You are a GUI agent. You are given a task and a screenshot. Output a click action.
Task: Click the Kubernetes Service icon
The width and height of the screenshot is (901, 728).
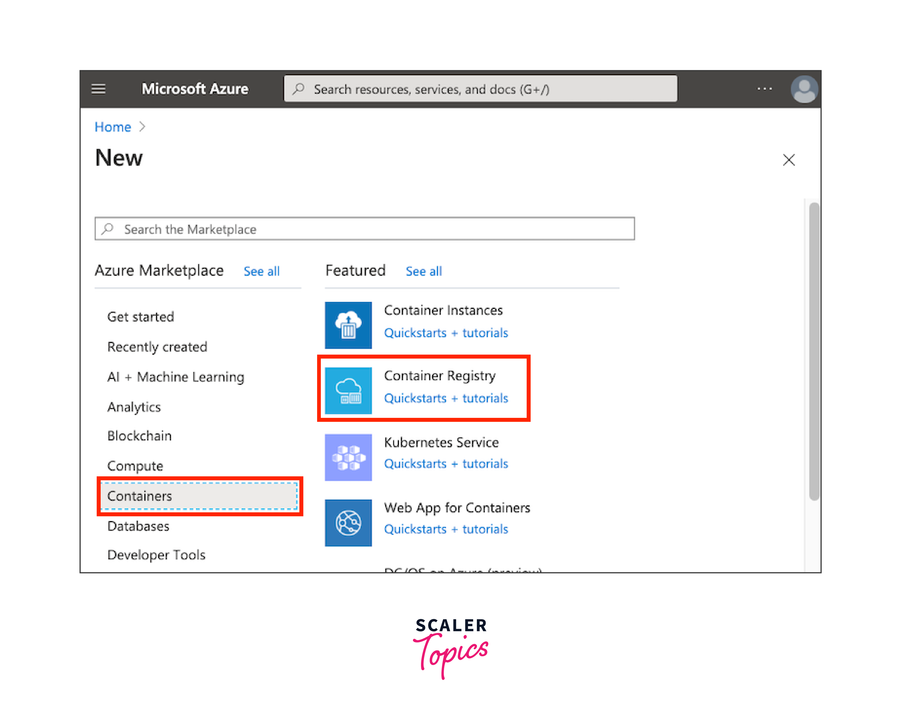coord(348,457)
